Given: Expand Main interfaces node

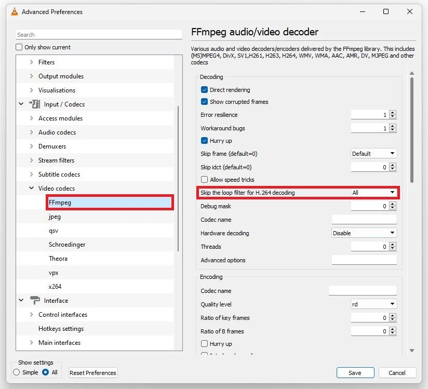Looking at the screenshot, I should (31, 342).
